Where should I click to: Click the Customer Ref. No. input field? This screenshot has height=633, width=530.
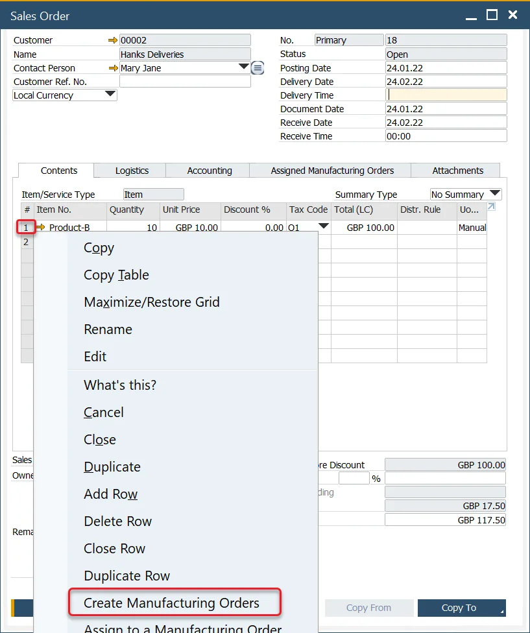tap(185, 81)
